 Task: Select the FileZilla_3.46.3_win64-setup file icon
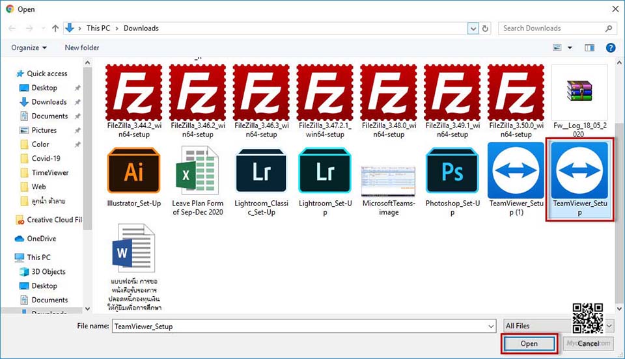(x=262, y=92)
